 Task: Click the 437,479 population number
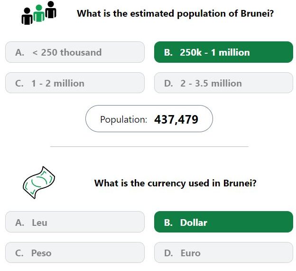click(176, 119)
